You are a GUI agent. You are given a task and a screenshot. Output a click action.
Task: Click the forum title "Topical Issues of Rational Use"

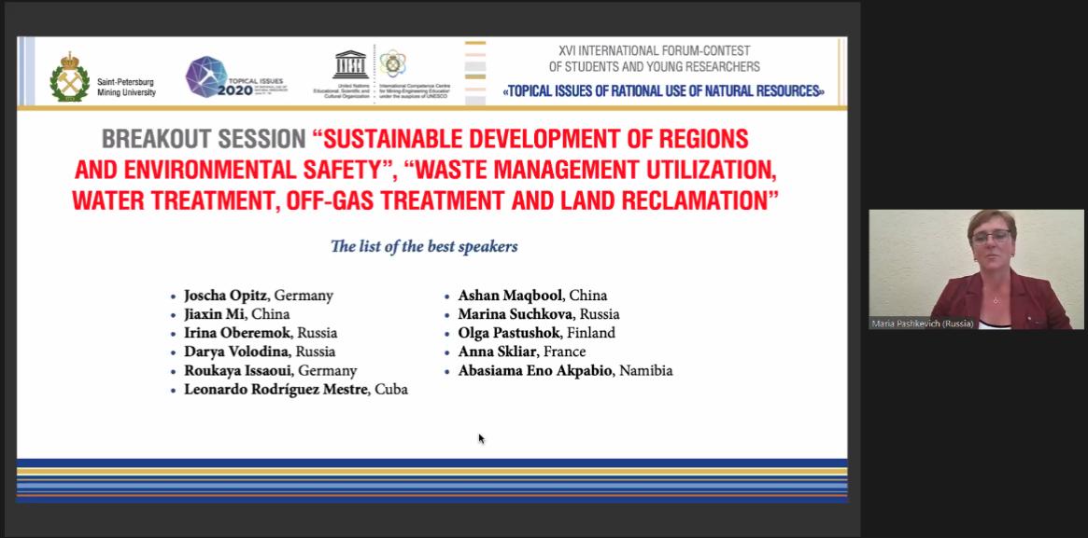click(664, 91)
